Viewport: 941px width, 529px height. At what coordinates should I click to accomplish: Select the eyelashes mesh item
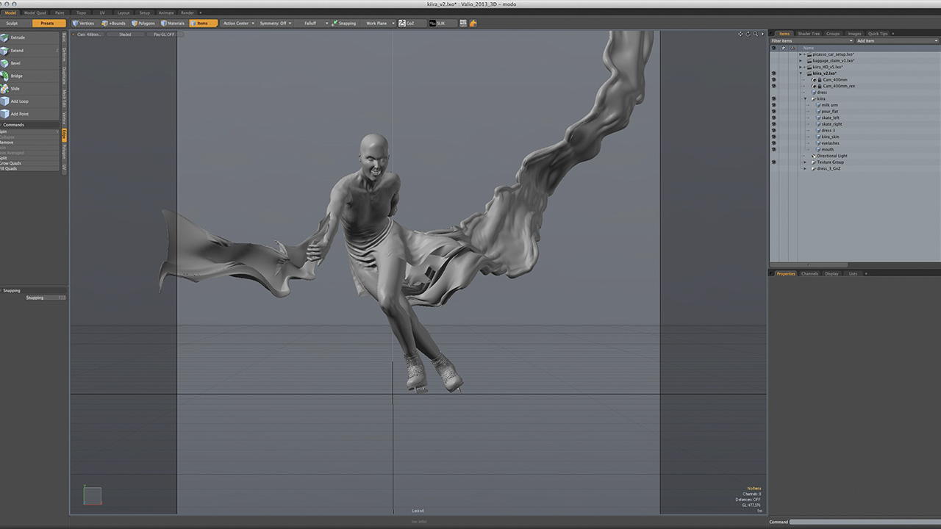click(x=830, y=143)
